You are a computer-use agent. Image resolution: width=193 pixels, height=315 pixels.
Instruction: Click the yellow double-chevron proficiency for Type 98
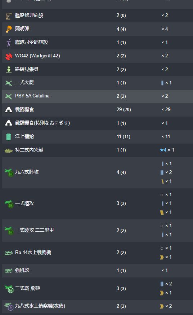click(x=162, y=306)
